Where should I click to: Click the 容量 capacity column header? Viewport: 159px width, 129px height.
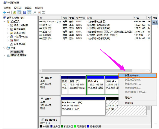point(137,18)
